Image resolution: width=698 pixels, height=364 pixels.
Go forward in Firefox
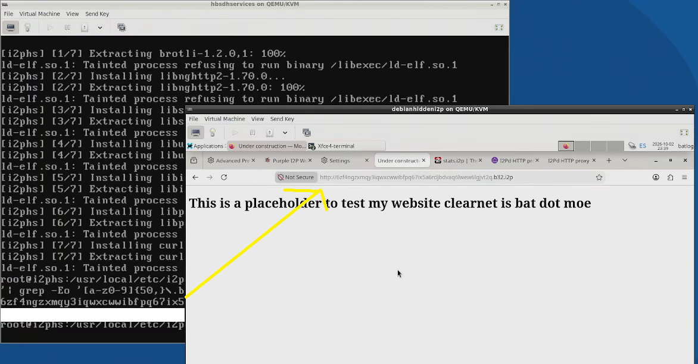(x=210, y=177)
